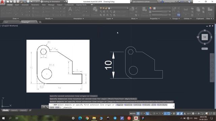Click the Save icon in Quick Access toolbar

(x=15, y=2)
